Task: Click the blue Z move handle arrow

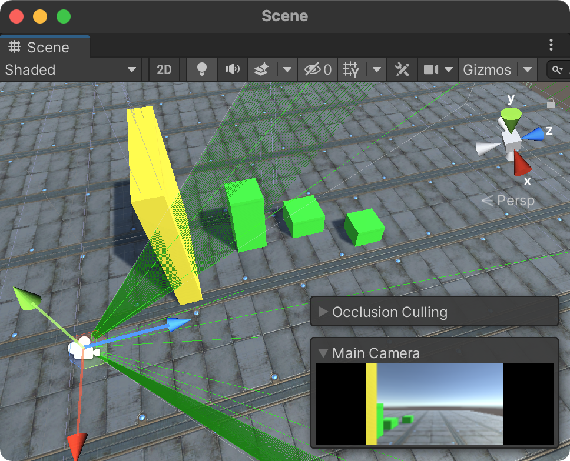Action: (x=179, y=323)
